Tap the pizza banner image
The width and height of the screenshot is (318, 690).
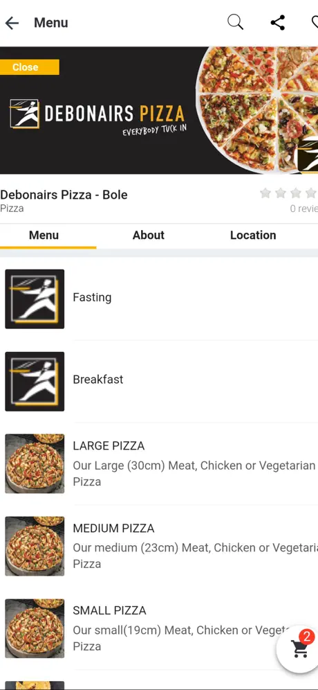coord(159,110)
